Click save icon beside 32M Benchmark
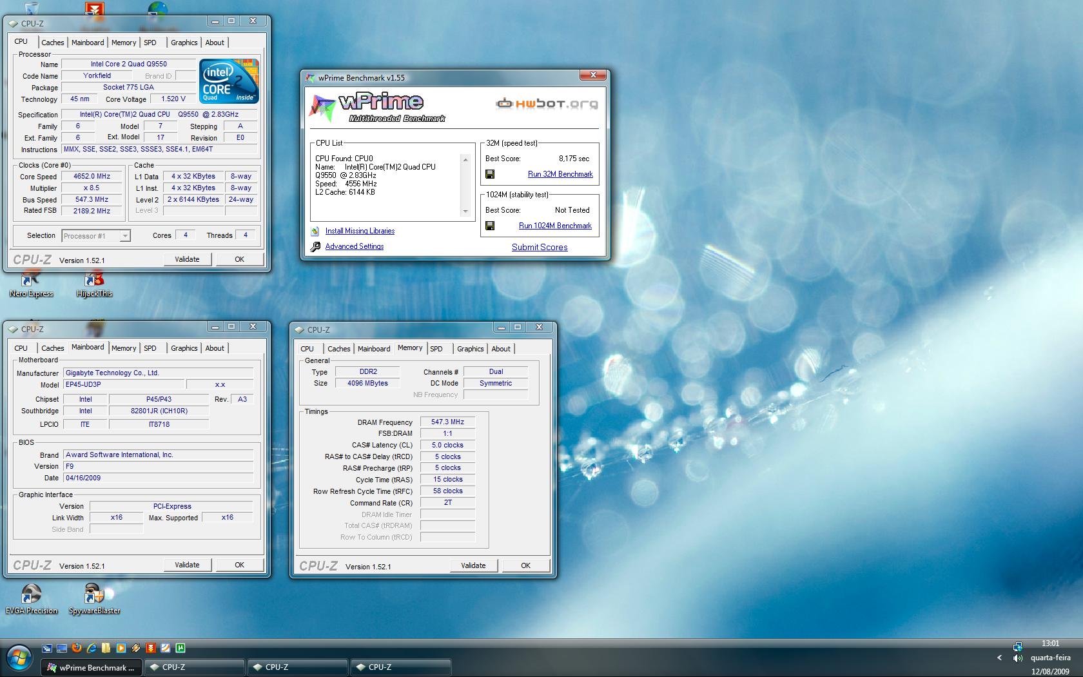 point(490,174)
